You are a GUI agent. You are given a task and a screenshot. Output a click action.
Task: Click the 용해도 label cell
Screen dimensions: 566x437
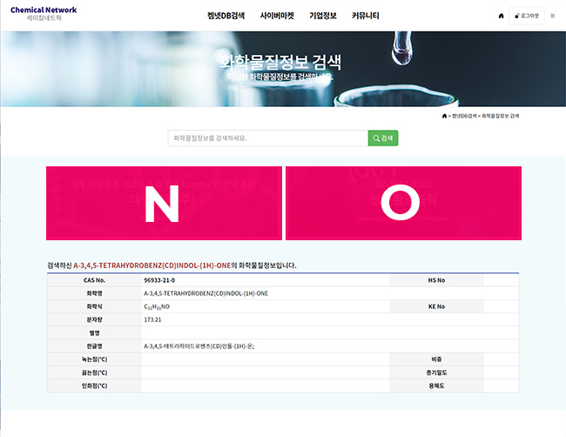click(x=436, y=386)
